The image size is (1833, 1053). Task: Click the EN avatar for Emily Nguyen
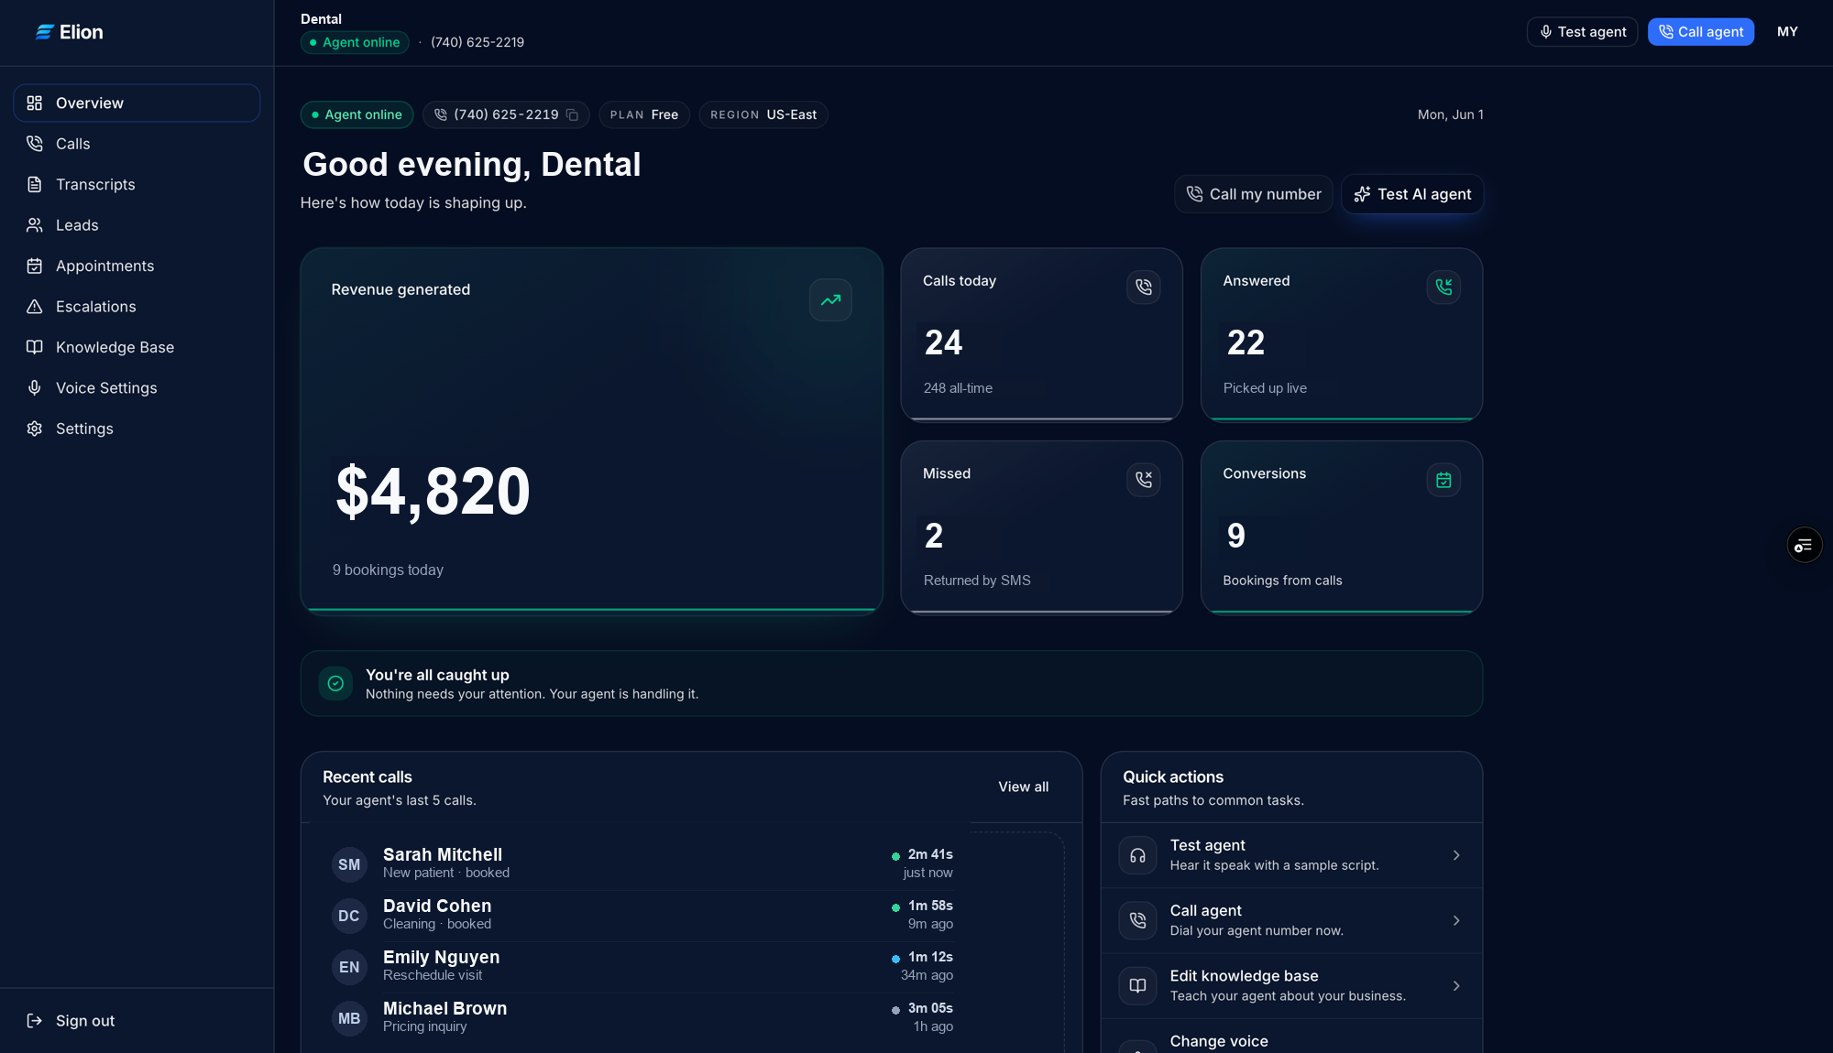point(349,968)
